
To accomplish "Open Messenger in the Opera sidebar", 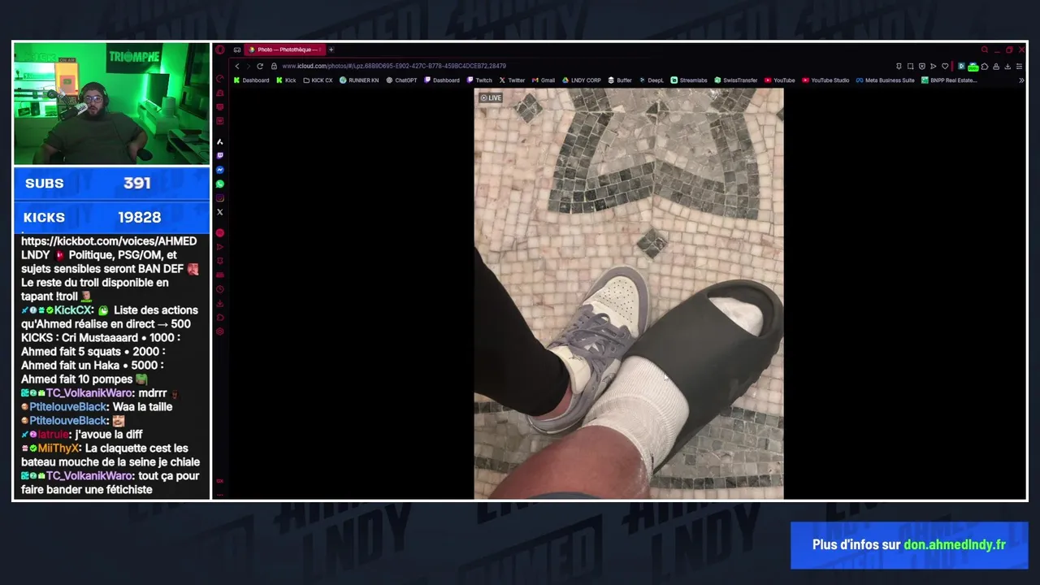I will tap(219, 170).
